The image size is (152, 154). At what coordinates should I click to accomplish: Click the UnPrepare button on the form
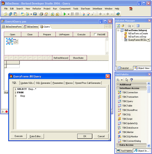coord(64,34)
